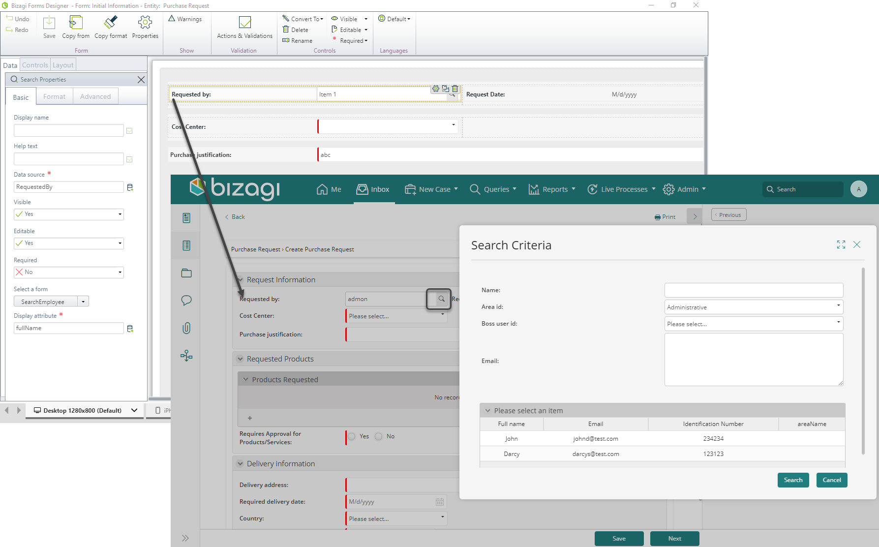The height and width of the screenshot is (547, 879).
Task: Click the top form summary sidebar icon
Action: (x=186, y=218)
